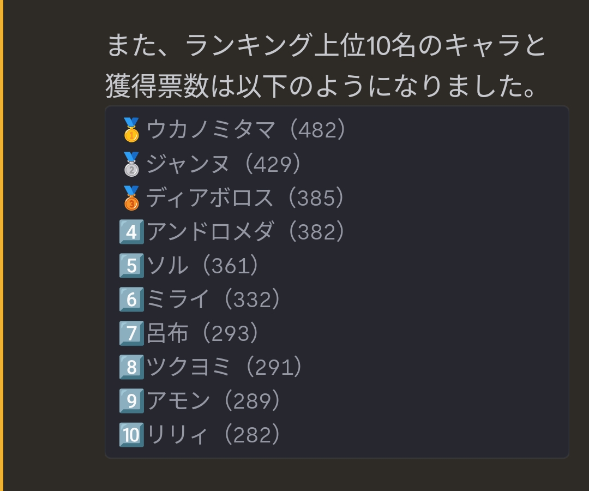Click the ミライ（332） ranking text
589x491 pixels.
pyautogui.click(x=214, y=300)
